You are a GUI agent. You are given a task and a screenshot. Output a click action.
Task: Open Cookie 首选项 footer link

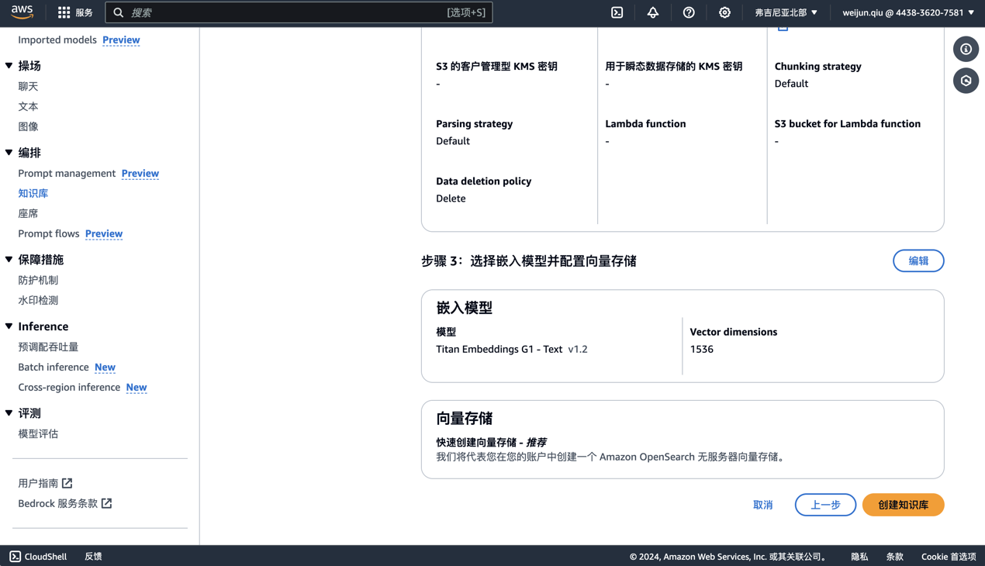point(949,556)
